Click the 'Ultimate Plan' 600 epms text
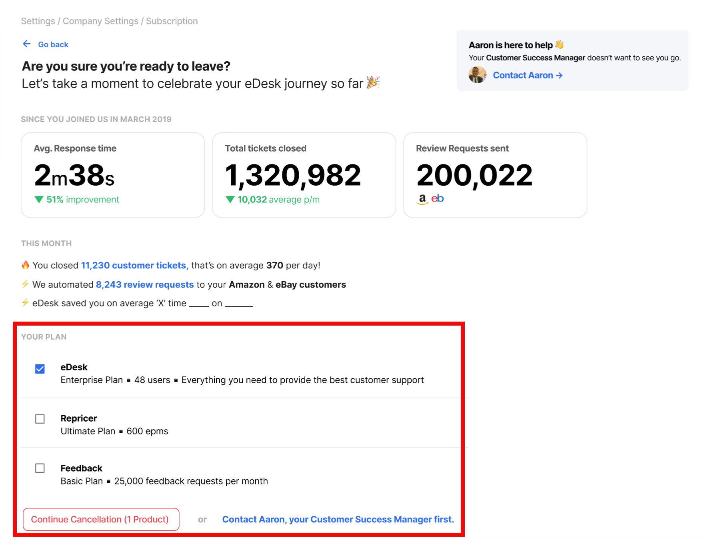 tap(114, 431)
